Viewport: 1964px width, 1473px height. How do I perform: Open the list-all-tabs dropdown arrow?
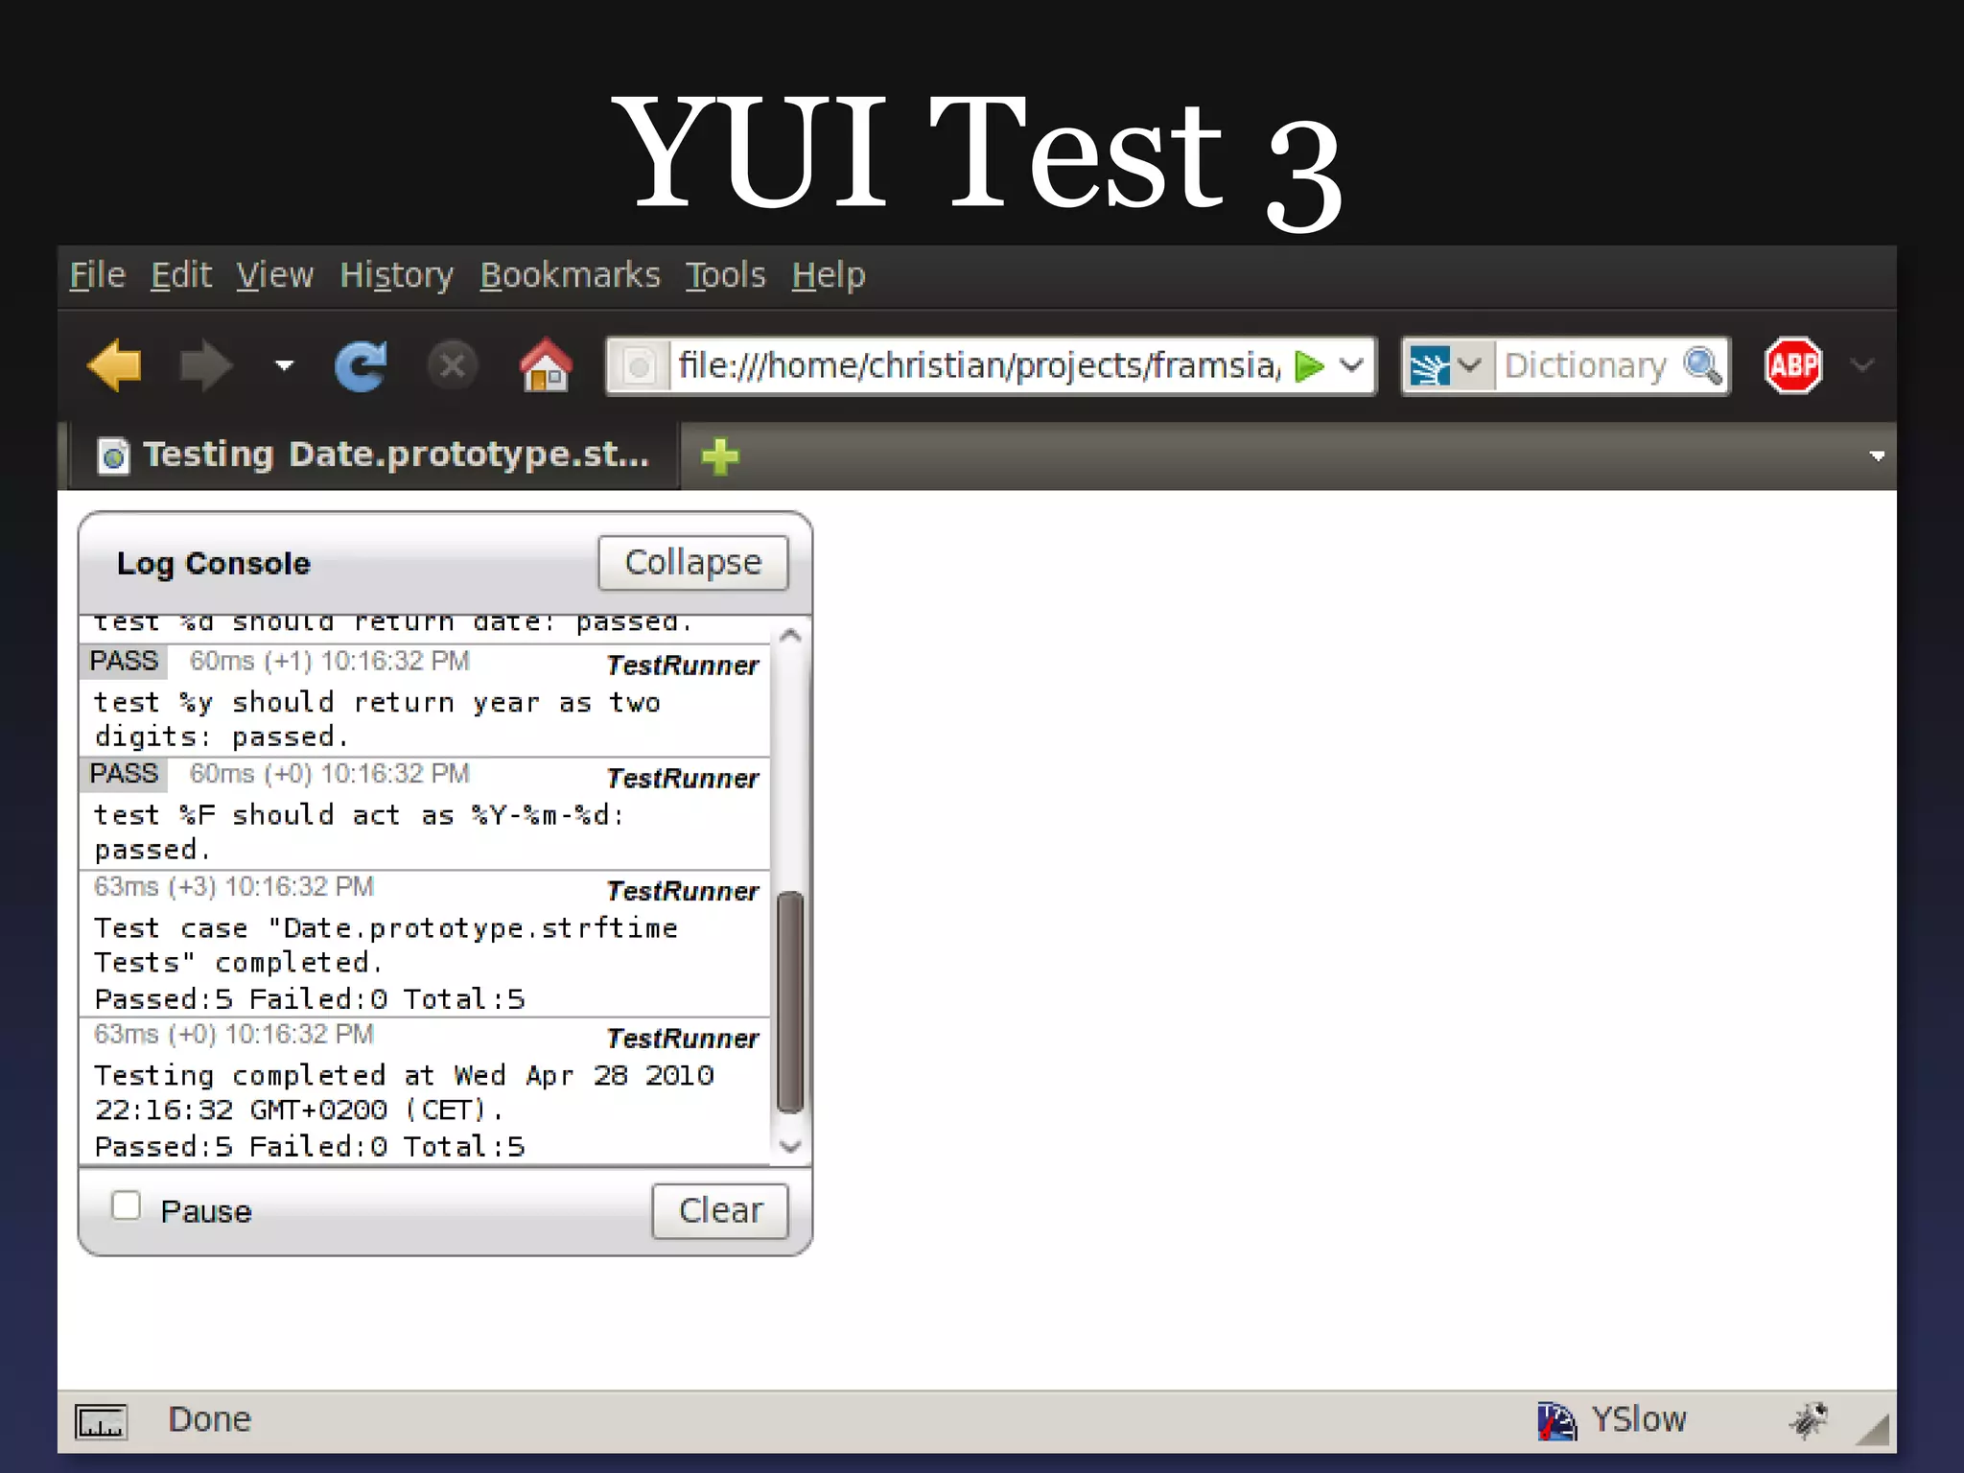(1877, 456)
